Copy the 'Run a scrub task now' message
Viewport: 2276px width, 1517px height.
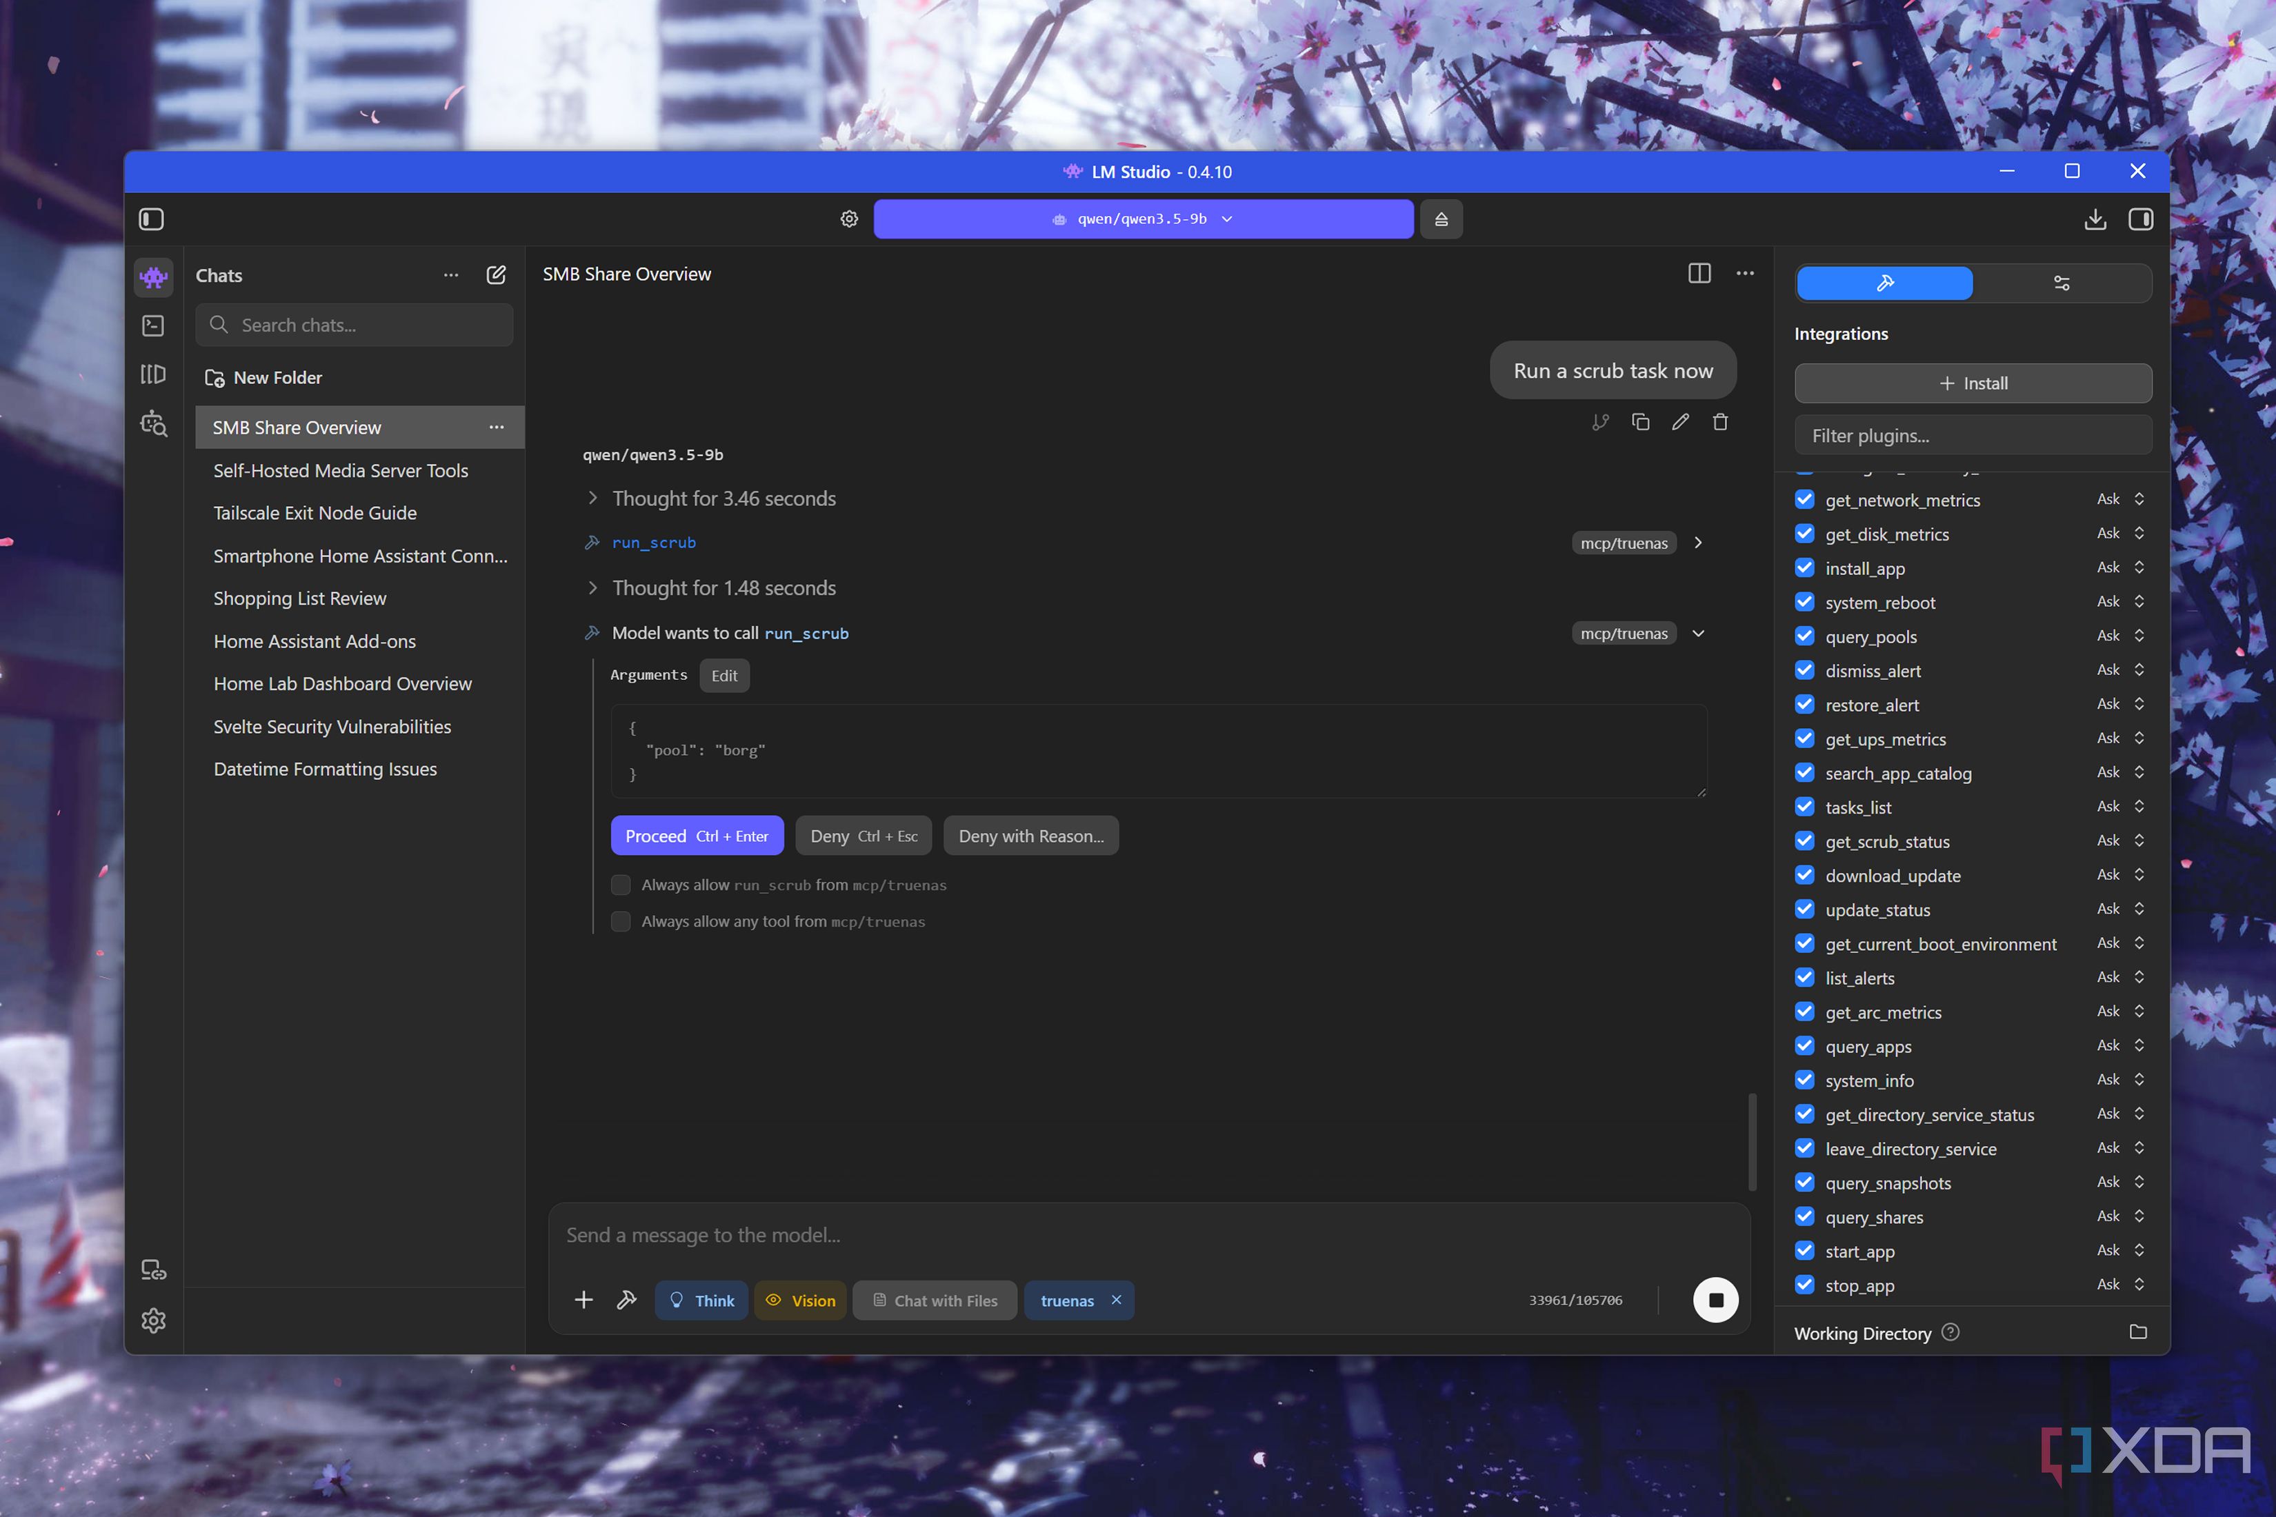(x=1640, y=422)
